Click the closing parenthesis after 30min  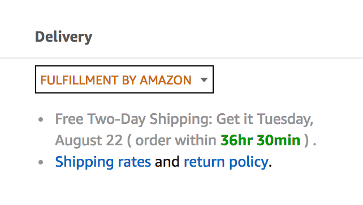pos(306,140)
